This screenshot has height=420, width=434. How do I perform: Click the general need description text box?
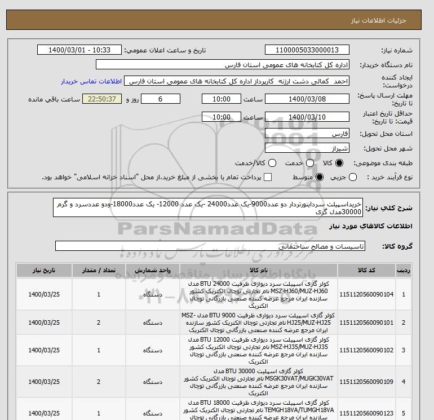coord(208,207)
